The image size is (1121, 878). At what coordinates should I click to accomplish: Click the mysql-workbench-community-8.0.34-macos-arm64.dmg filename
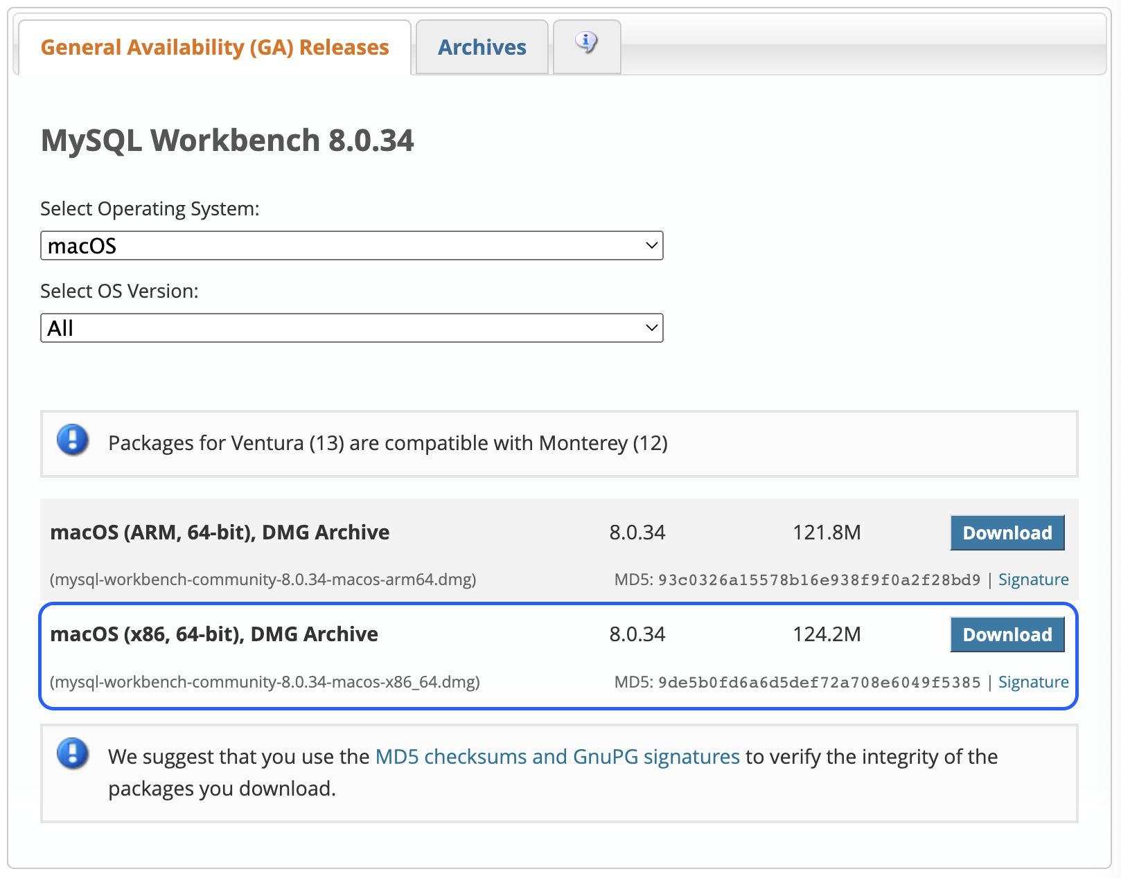[x=263, y=580]
